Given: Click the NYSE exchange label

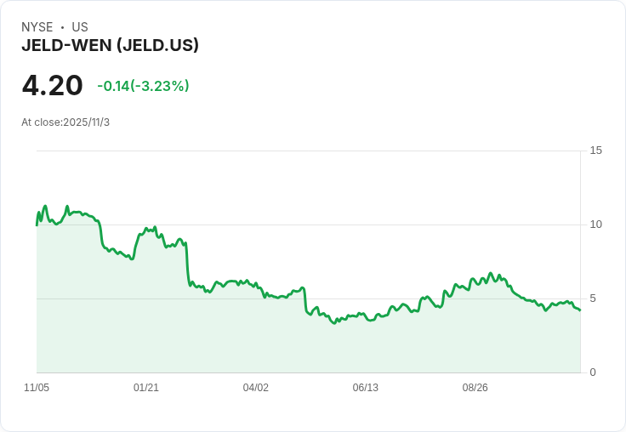Looking at the screenshot, I should pyautogui.click(x=37, y=27).
